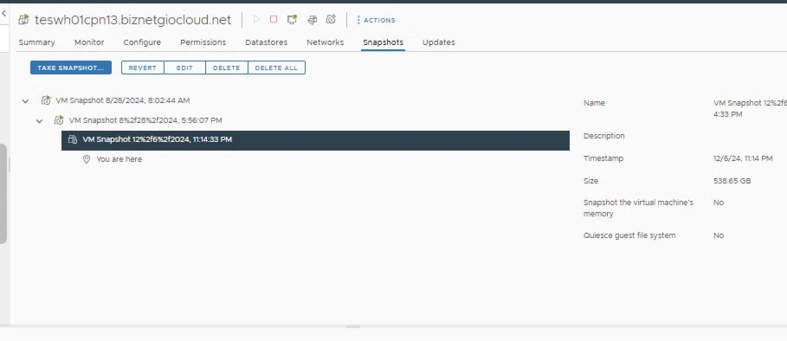
Task: Open the Datastores tab
Action: coord(266,42)
